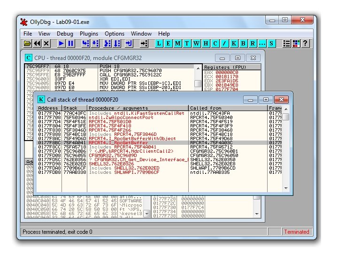The width and height of the screenshot is (338, 253).
Task: Click the Step into toolbar icon
Action: 85,44
